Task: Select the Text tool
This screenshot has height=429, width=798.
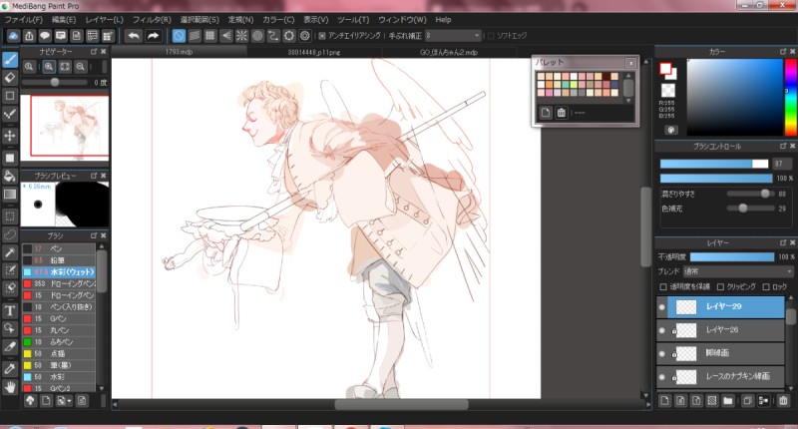Action: click(x=10, y=310)
